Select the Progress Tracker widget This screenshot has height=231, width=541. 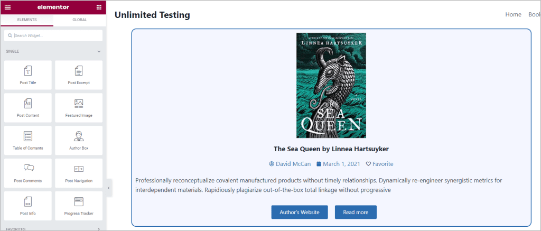[79, 206]
